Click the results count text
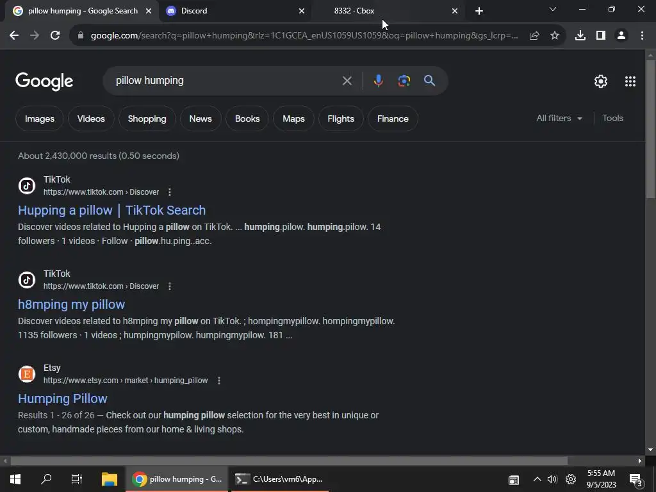Screen dimensions: 656x492 98,156
